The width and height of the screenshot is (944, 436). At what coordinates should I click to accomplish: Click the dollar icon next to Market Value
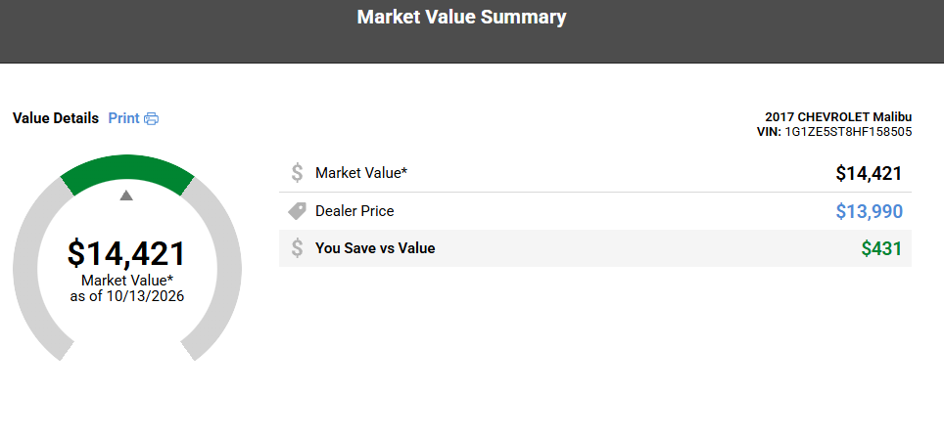(x=297, y=173)
